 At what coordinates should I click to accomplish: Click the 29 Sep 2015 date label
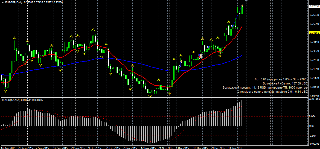[78, 148]
